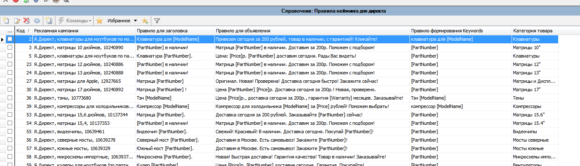Click the new record document icon

pyautogui.click(x=6, y=21)
